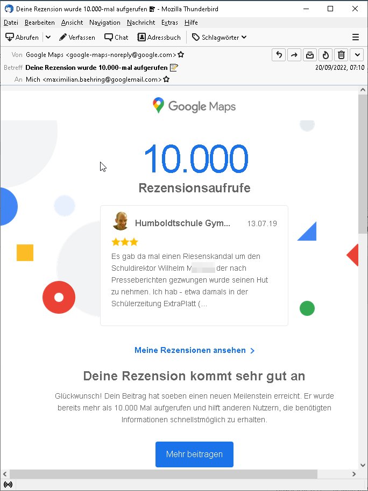Open the Abrufen dropdown arrow
This screenshot has width=368, height=491.
(48, 37)
